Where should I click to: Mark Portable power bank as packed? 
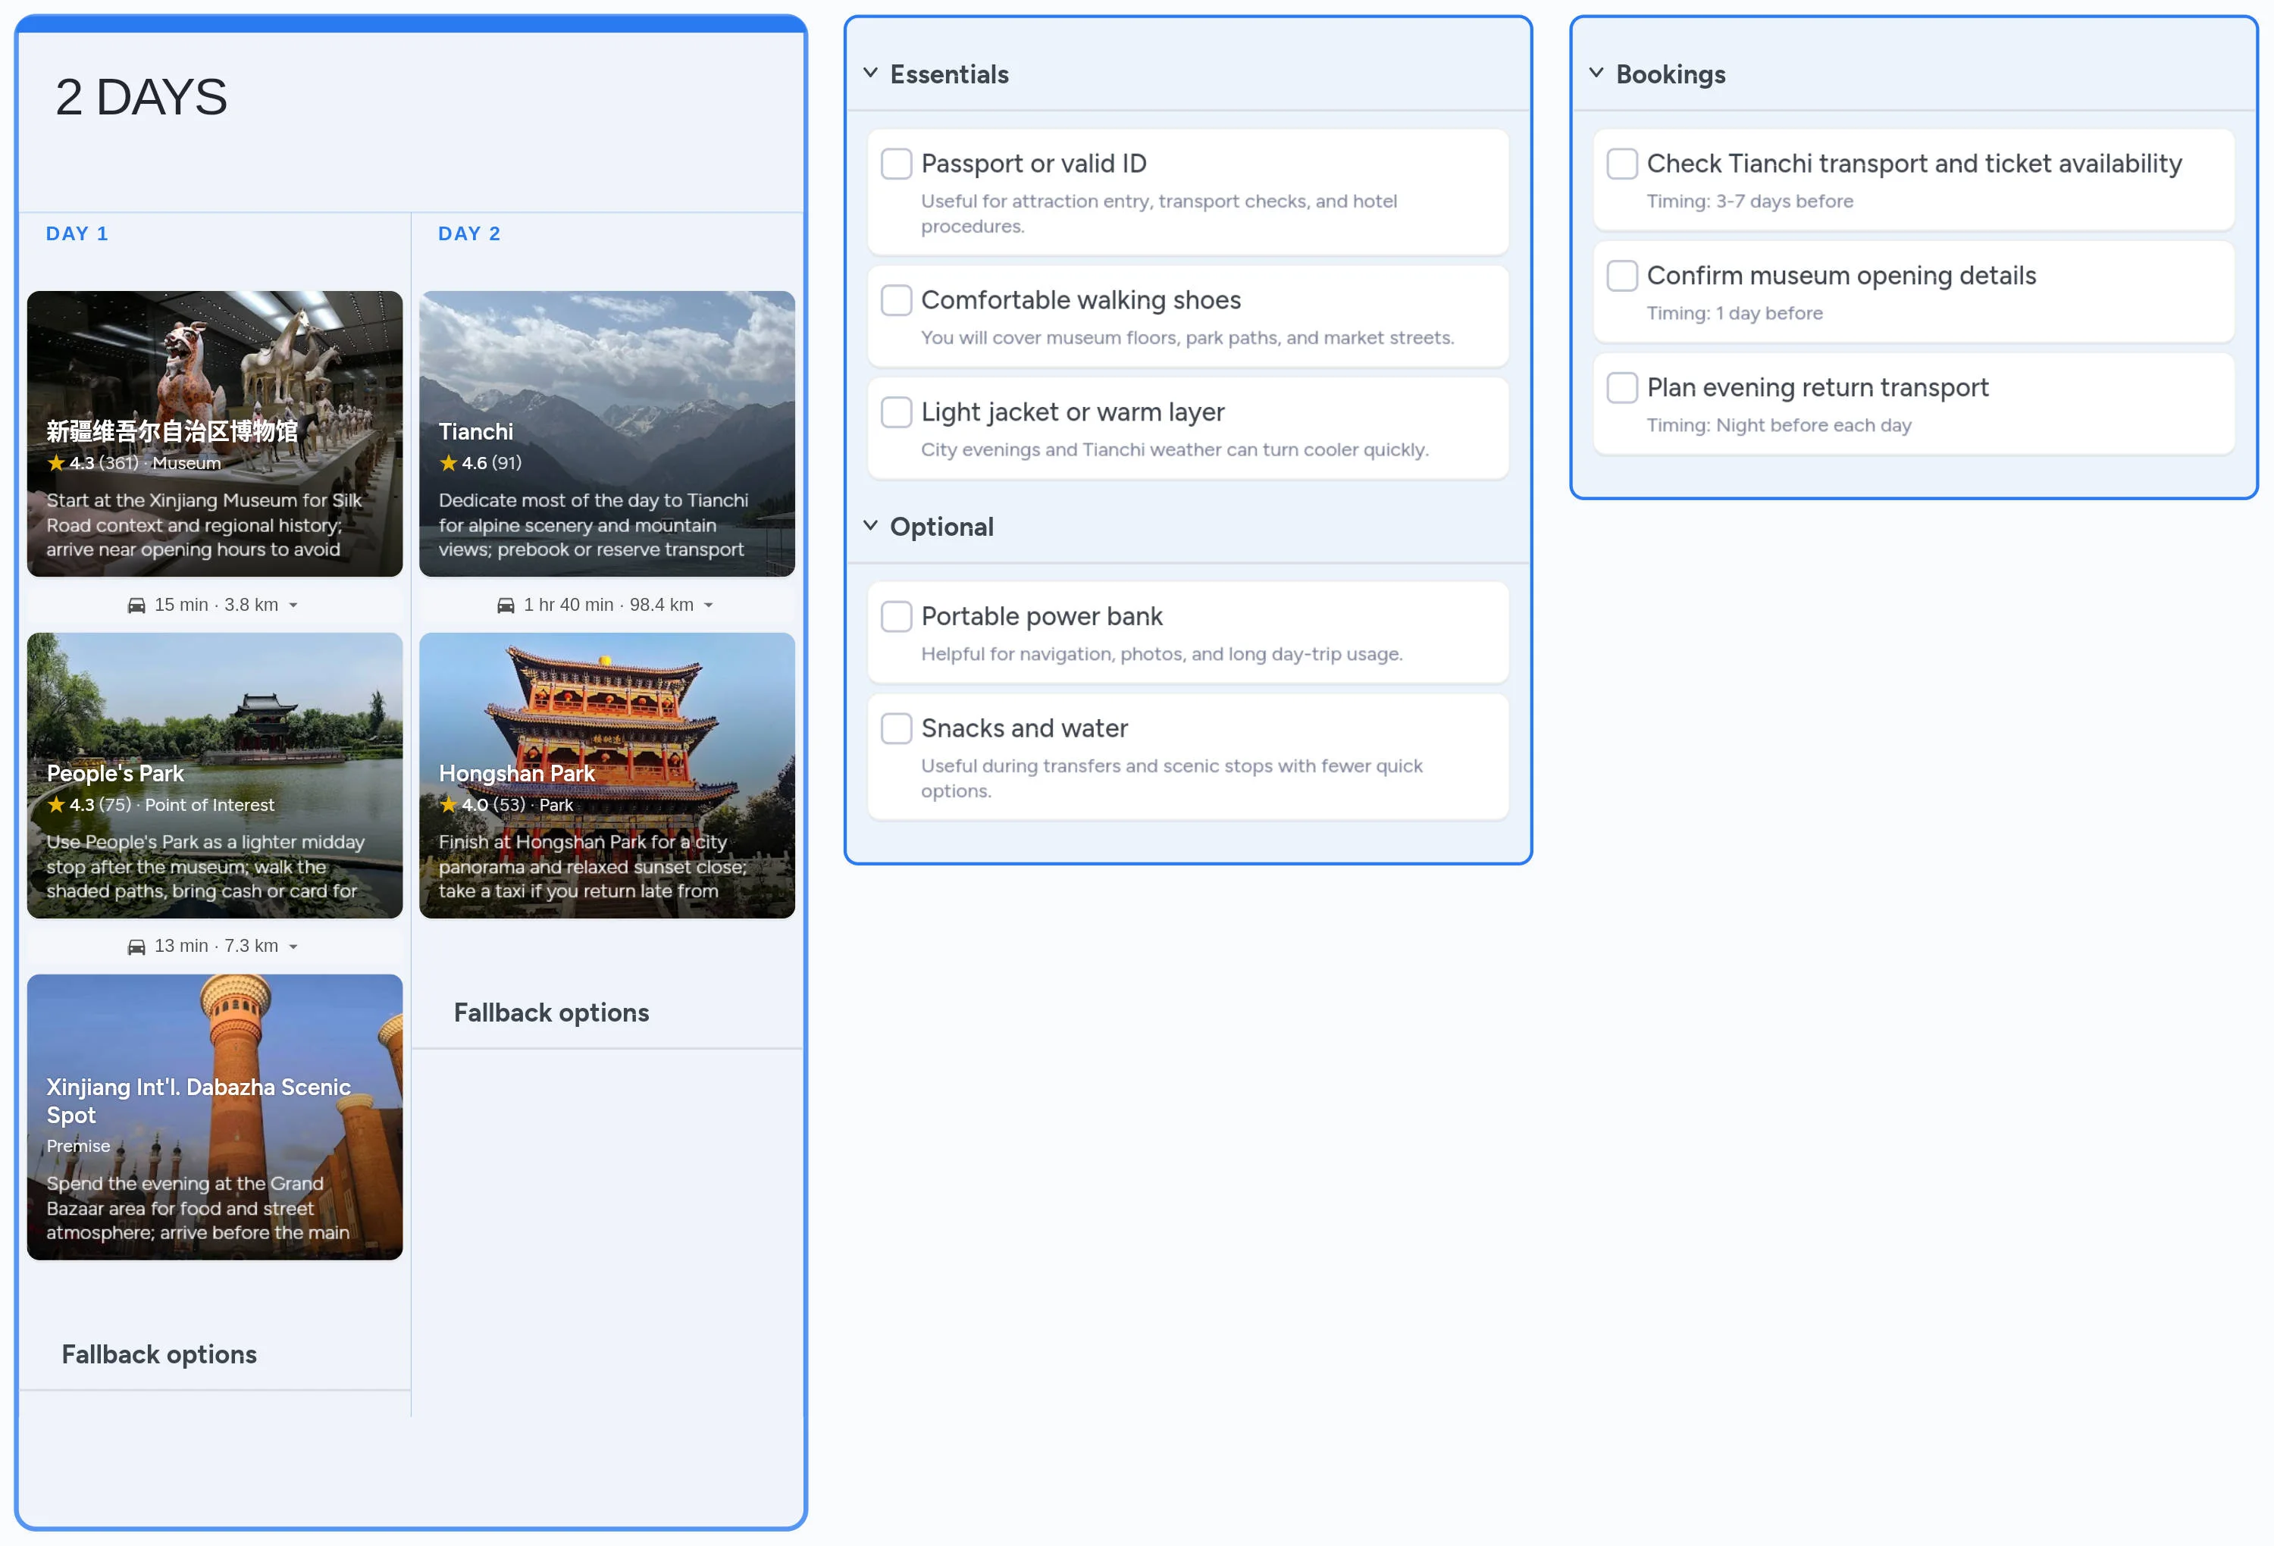tap(895, 616)
